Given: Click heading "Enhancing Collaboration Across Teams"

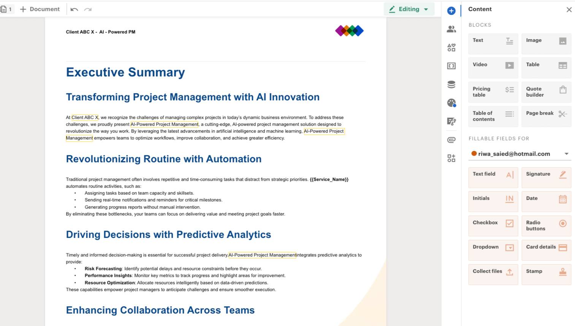Looking at the screenshot, I should point(160,310).
